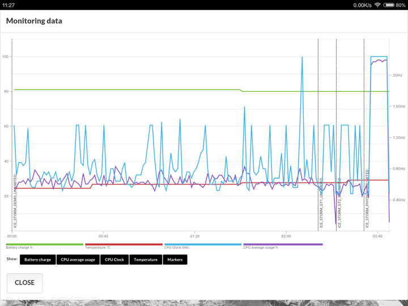The height and width of the screenshot is (306, 408).
Task: Click the ICE_STORM_GT1_UNLIMITED marker line
Action: click(318, 135)
